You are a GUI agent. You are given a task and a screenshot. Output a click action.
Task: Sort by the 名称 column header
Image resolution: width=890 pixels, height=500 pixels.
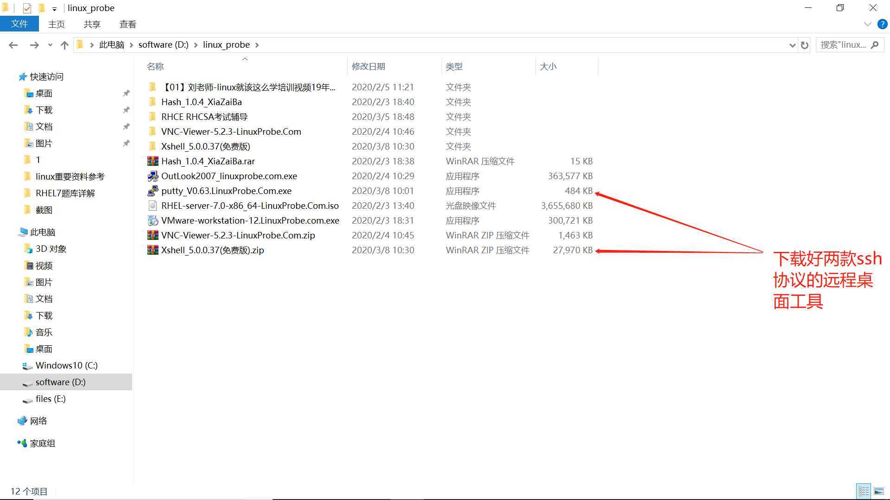click(155, 66)
